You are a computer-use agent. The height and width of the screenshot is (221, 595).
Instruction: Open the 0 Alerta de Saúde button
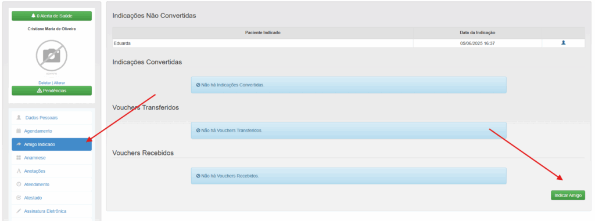point(52,16)
